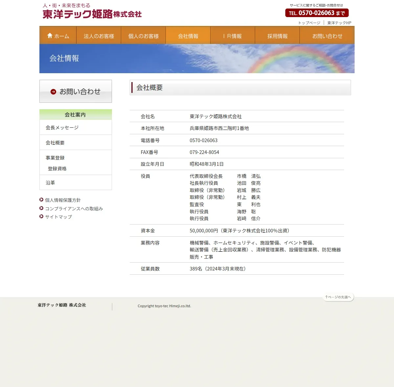Open the 個人のお客様 menu
Screen dimensions: 394x387
pos(143,35)
